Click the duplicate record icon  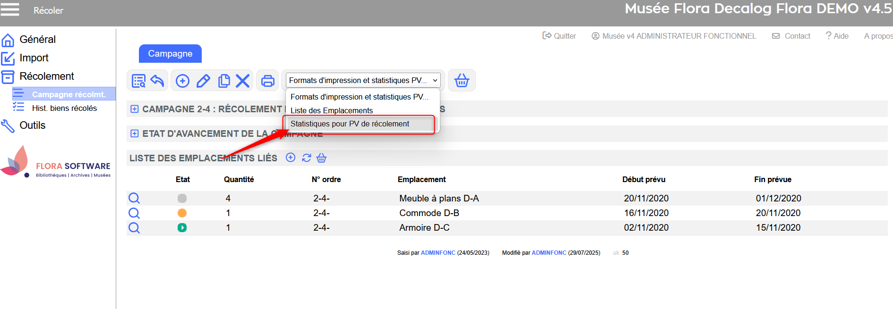(224, 81)
